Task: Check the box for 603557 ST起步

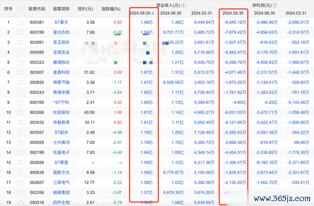Action: [21, 133]
